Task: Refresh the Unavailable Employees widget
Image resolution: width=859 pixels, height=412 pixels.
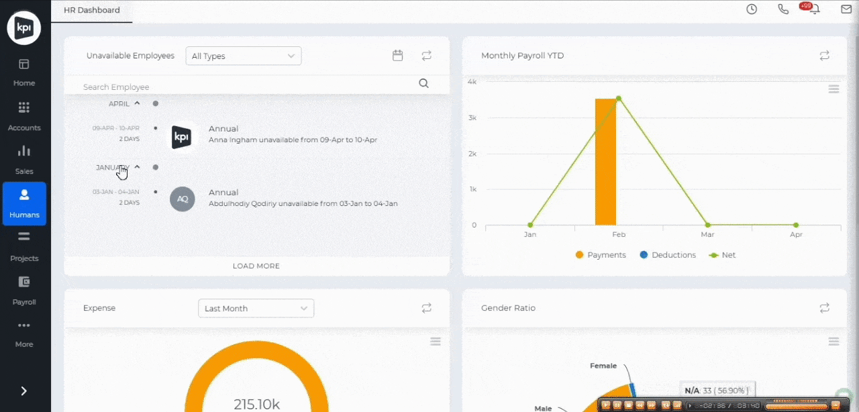Action: (426, 56)
